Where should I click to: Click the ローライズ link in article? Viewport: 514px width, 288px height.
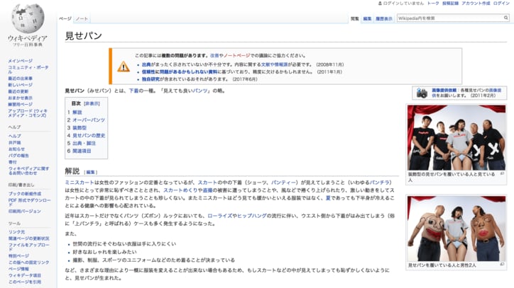pyautogui.click(x=219, y=216)
